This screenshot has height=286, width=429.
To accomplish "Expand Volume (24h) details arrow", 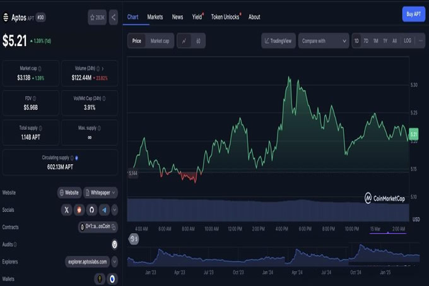I will (x=103, y=68).
